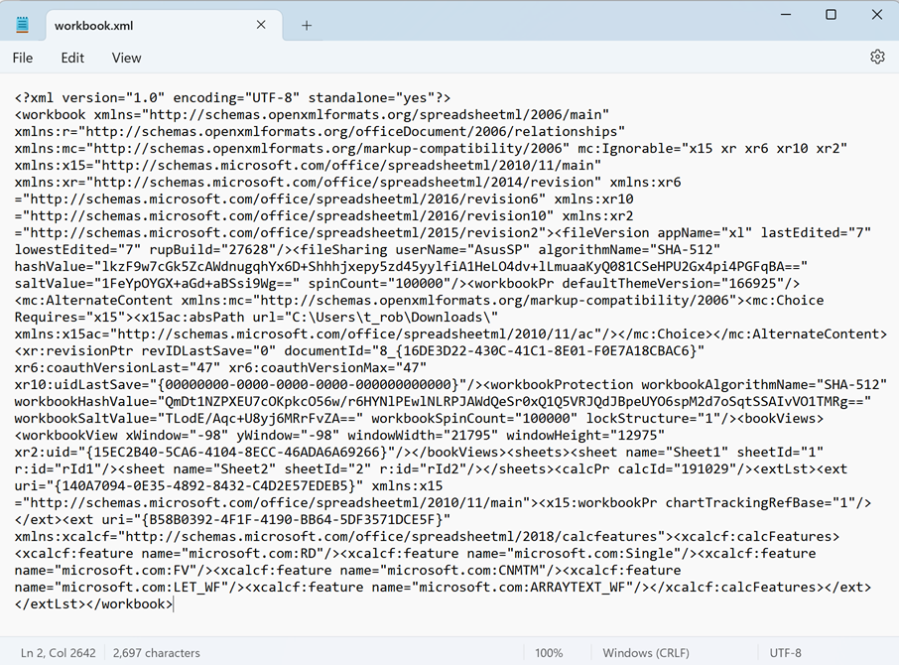Minimize the Notepad window

[785, 15]
